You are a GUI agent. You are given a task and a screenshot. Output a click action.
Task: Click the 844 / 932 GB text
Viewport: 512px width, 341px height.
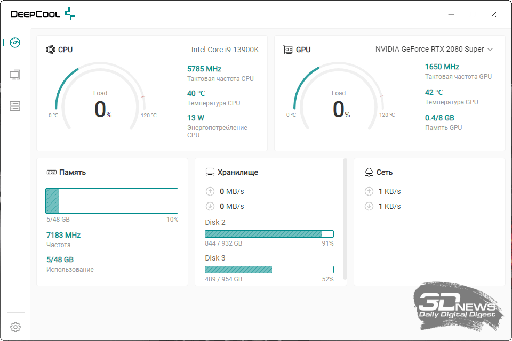click(x=223, y=243)
